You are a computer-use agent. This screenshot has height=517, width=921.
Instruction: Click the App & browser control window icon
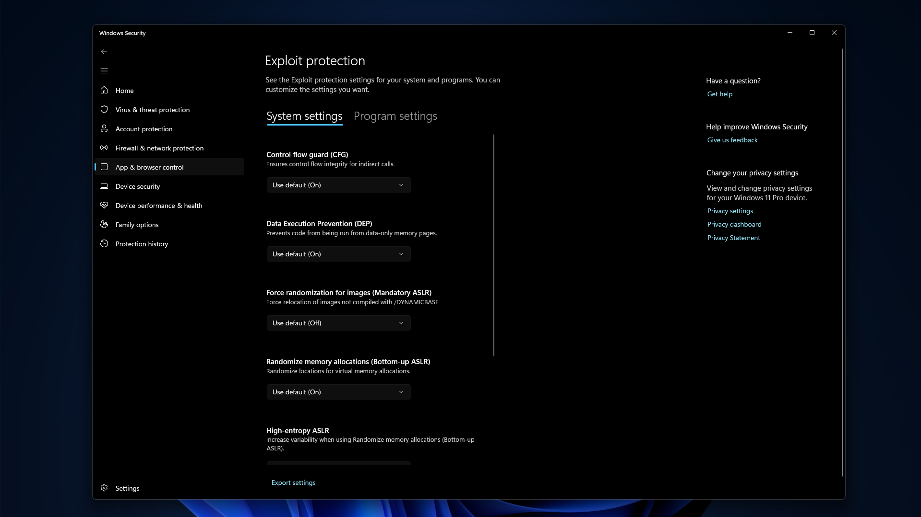[104, 167]
